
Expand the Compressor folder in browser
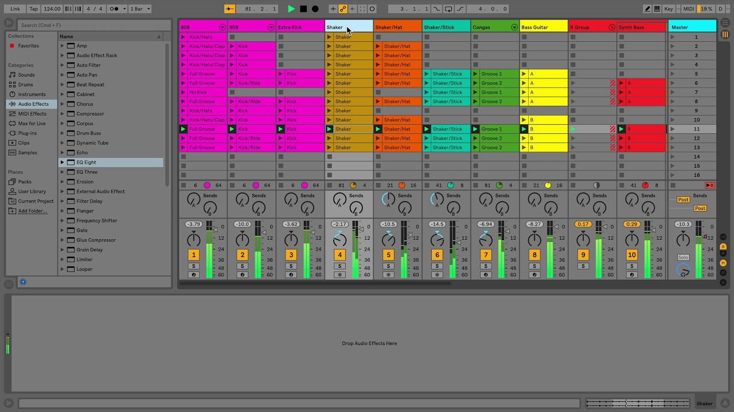pyautogui.click(x=63, y=114)
